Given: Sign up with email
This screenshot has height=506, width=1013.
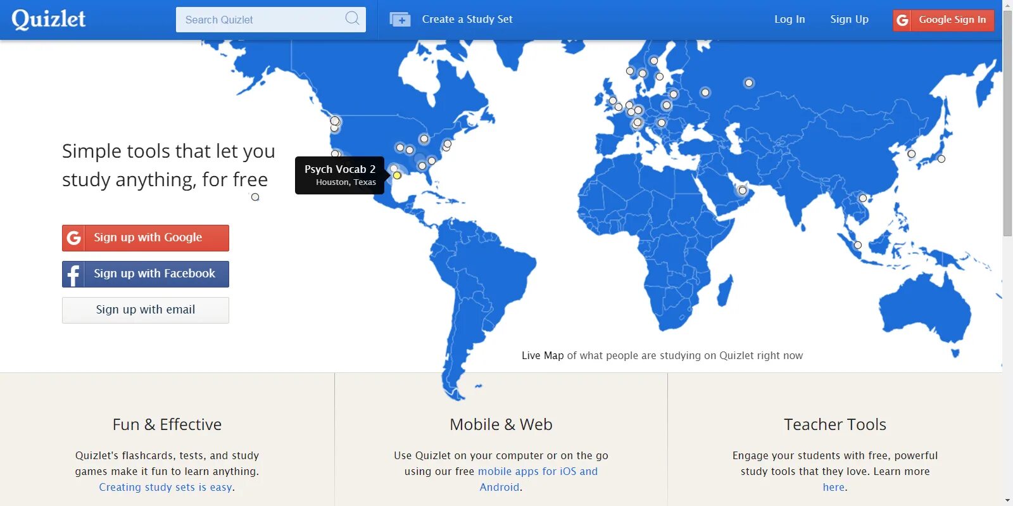Looking at the screenshot, I should [x=146, y=310].
